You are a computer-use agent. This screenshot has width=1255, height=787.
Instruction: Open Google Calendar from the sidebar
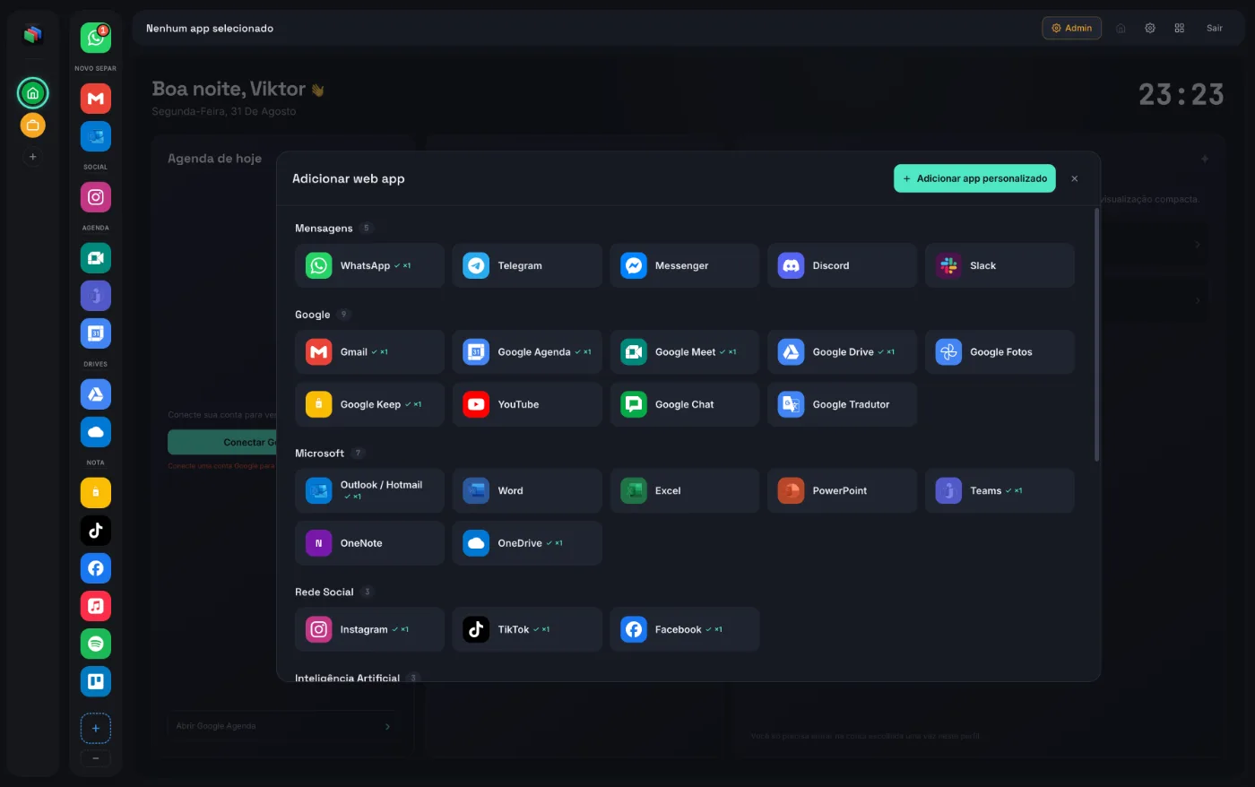click(96, 333)
